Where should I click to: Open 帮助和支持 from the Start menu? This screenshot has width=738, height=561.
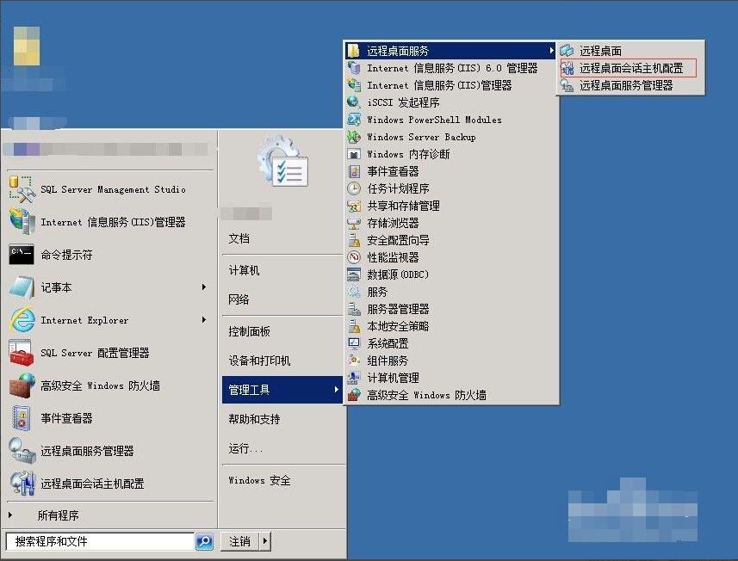254,419
